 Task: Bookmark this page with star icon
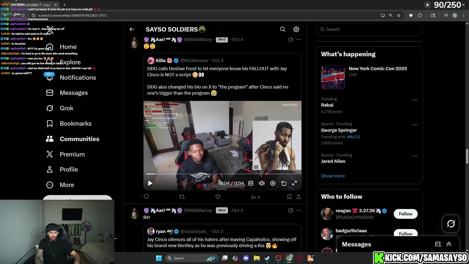(399, 15)
